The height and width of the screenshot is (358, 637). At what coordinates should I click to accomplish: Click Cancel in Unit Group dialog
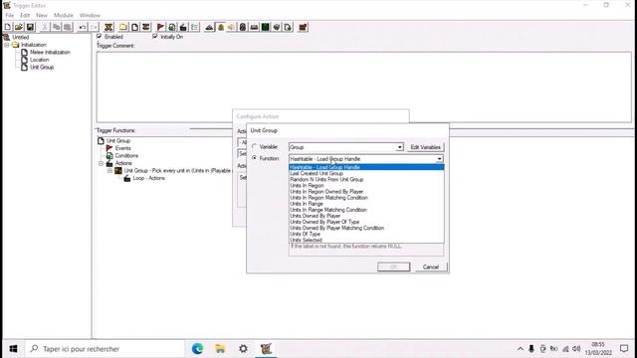tap(431, 267)
